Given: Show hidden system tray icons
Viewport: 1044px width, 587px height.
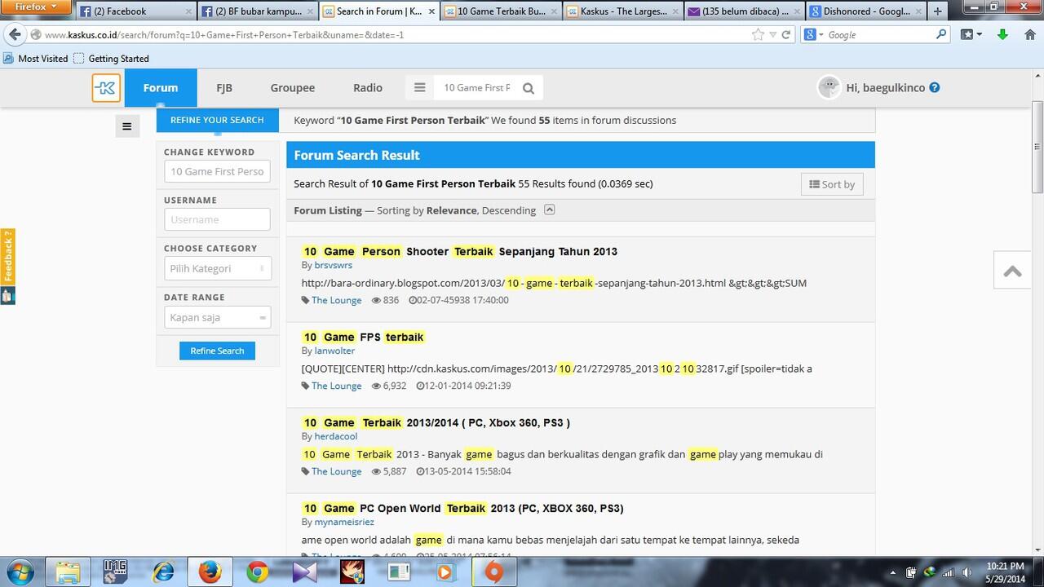Looking at the screenshot, I should (893, 572).
